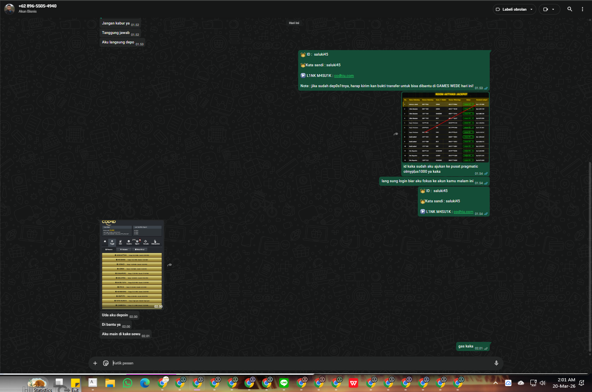Screen dimensions: 592x392
Task: Open WPS Office from the taskbar
Action: pyautogui.click(x=353, y=383)
